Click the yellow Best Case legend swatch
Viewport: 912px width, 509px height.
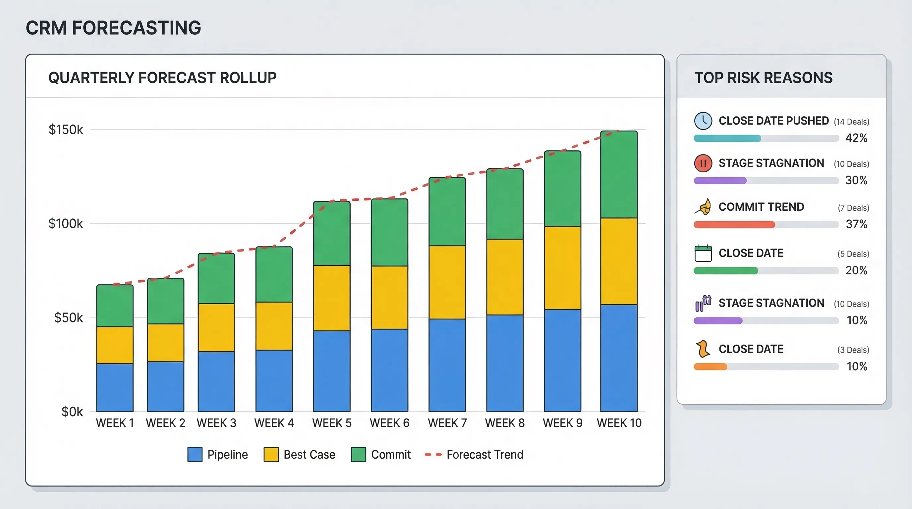coord(271,454)
